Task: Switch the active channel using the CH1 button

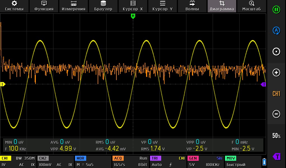Action: 276,94
